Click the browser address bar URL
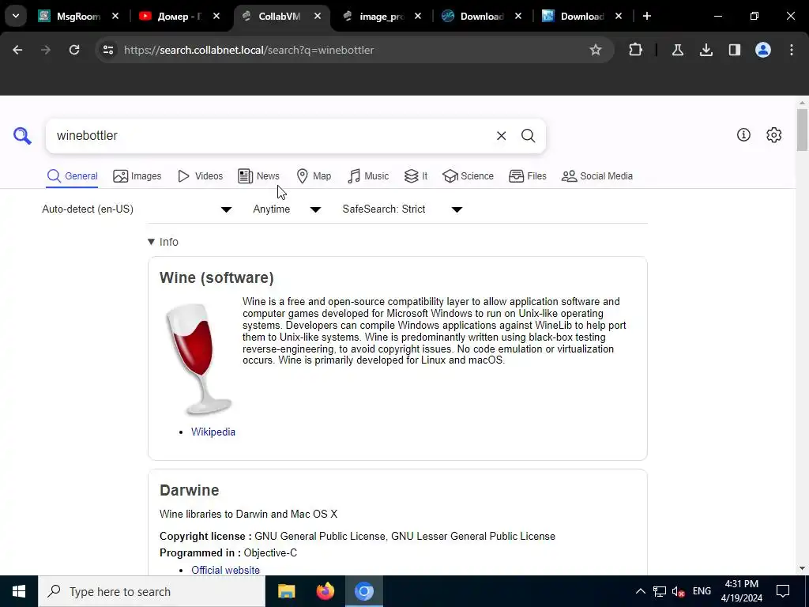 click(249, 50)
